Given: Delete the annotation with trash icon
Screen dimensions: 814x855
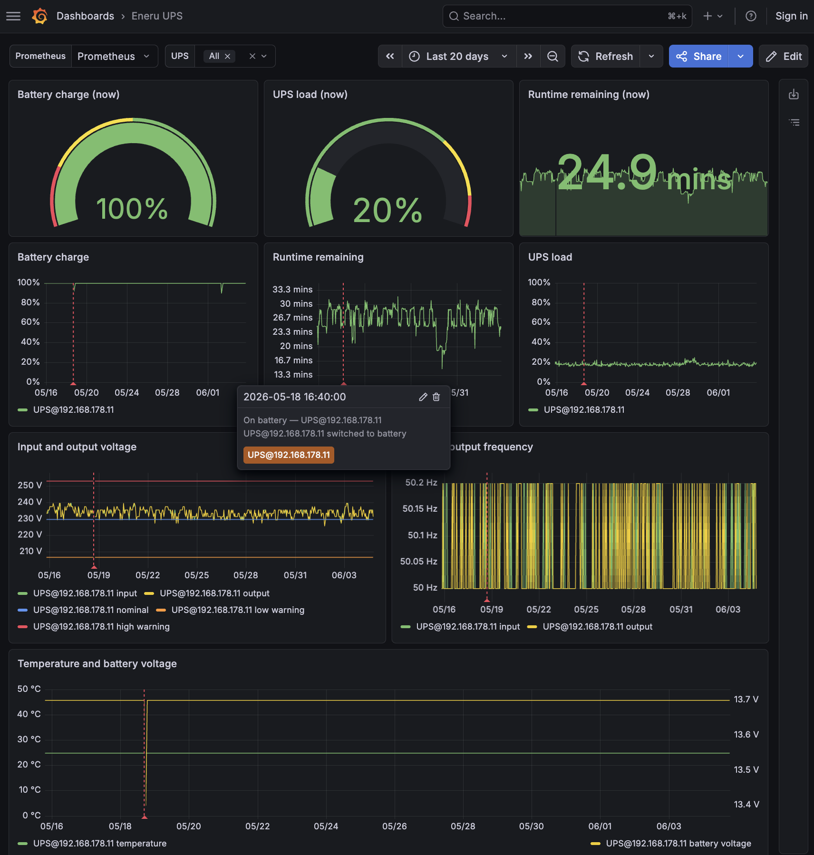Looking at the screenshot, I should tap(436, 397).
